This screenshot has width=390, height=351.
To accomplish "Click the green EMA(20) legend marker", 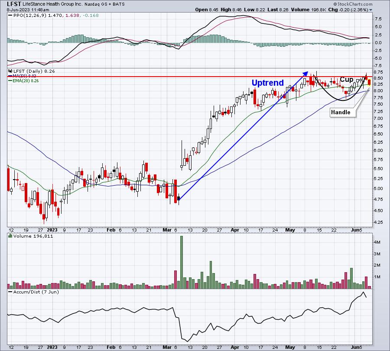I will (x=10, y=81).
